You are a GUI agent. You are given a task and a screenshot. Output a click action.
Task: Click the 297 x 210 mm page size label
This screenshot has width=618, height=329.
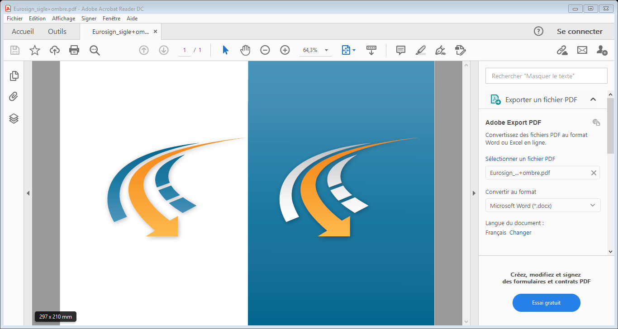[56, 317]
